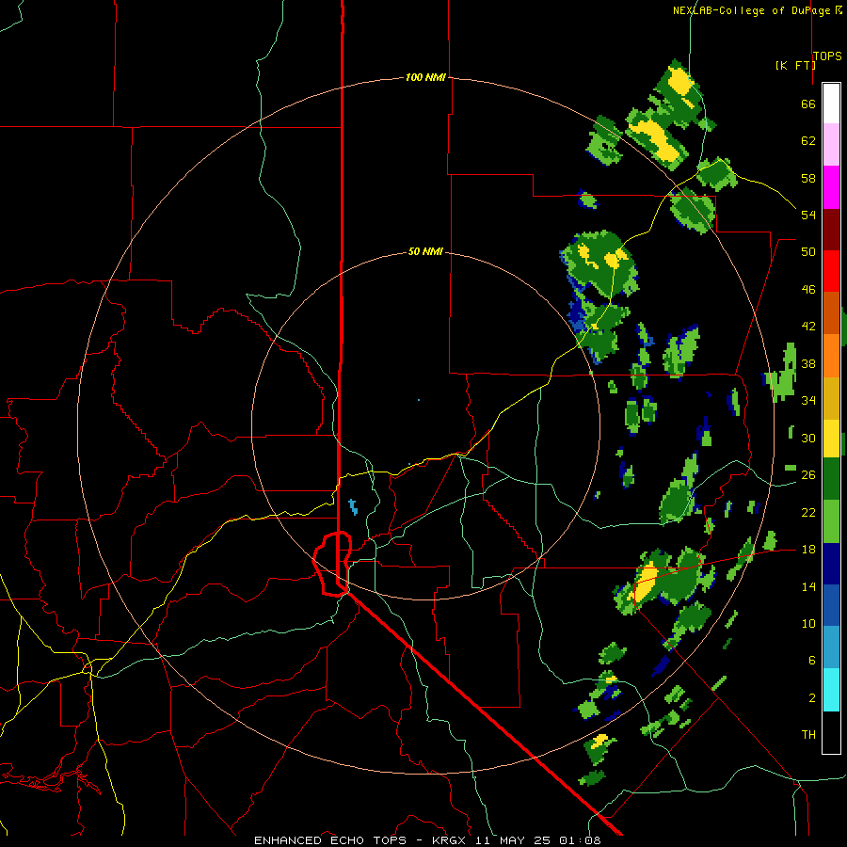Image resolution: width=847 pixels, height=847 pixels.
Task: Select the medium blue legend color block
Action: [x=831, y=605]
